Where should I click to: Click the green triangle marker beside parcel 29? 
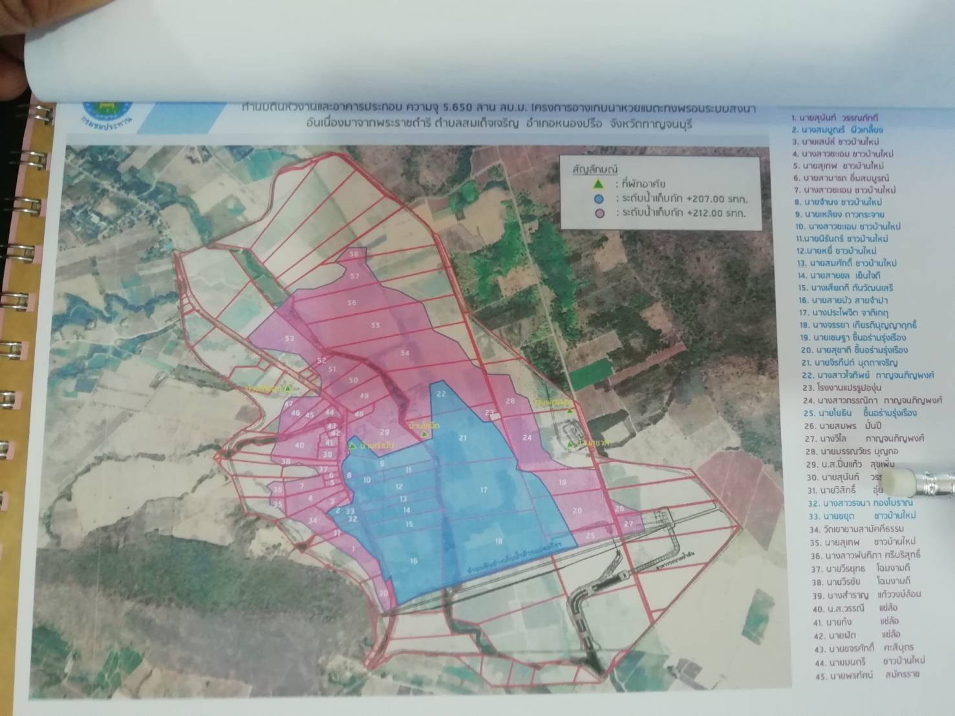coord(424,434)
